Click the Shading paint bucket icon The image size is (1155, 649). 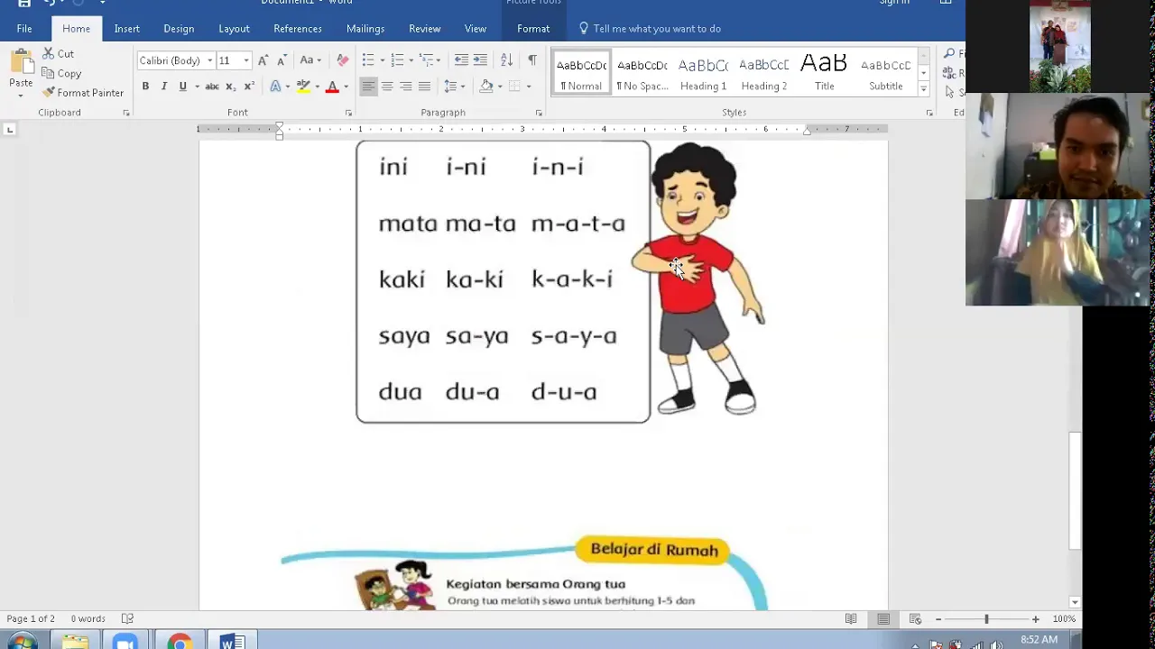coord(486,87)
